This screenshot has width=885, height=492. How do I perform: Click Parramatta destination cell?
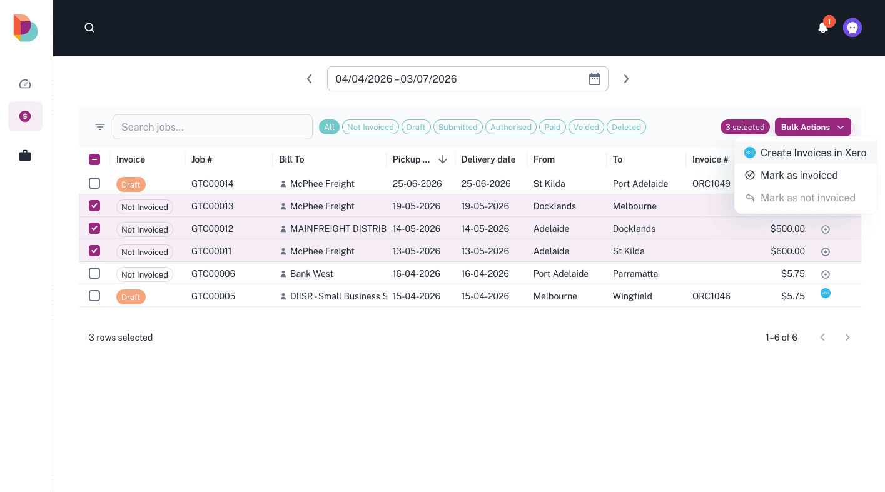635,274
